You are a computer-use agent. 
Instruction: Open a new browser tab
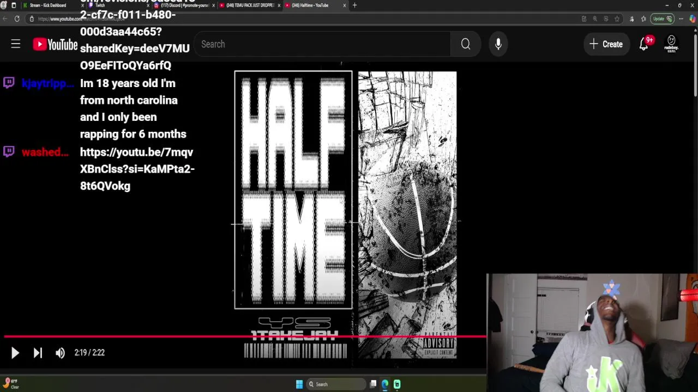354,5
